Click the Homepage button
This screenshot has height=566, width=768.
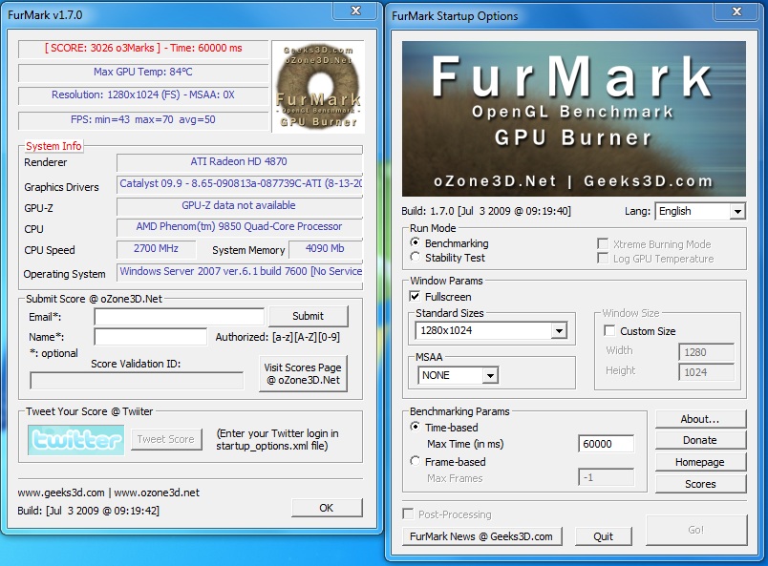700,462
